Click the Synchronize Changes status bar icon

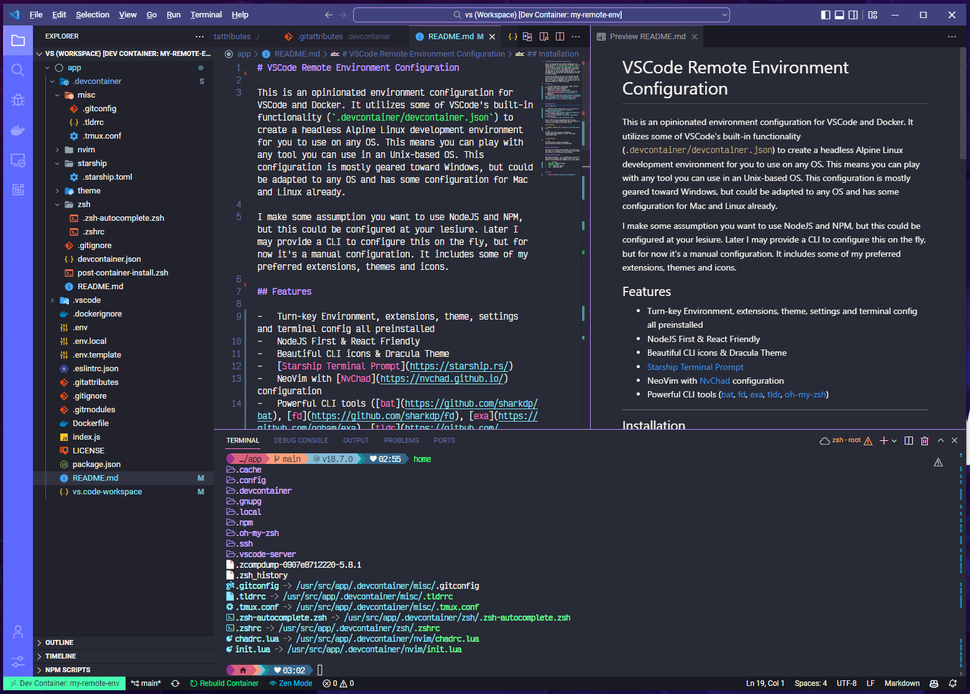[x=175, y=683]
